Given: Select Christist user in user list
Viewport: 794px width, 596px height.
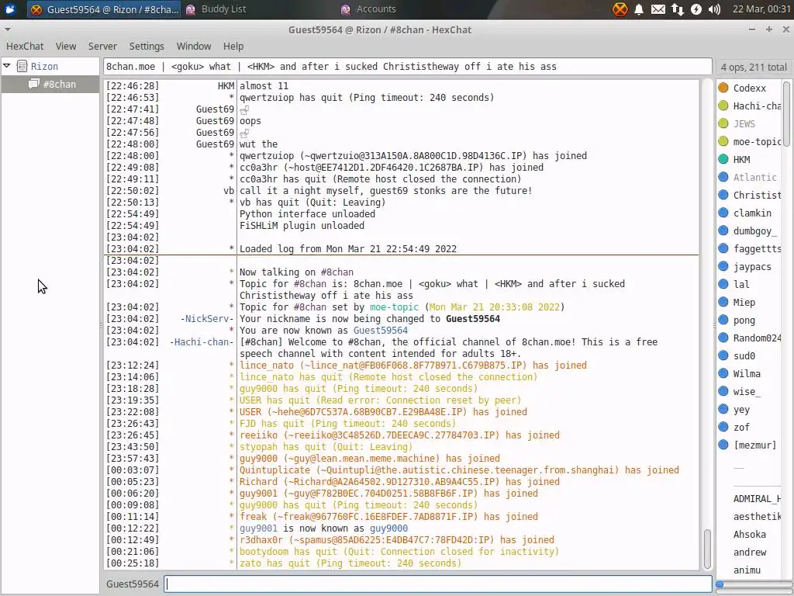Looking at the screenshot, I should coord(757,195).
